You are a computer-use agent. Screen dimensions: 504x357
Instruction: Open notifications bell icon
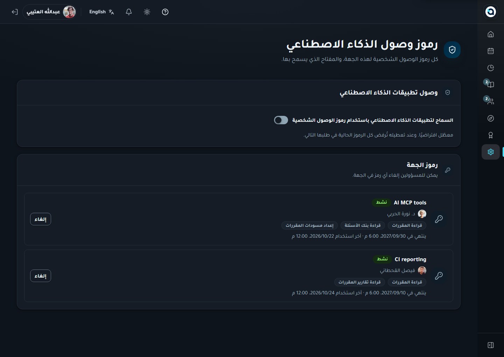(x=129, y=12)
